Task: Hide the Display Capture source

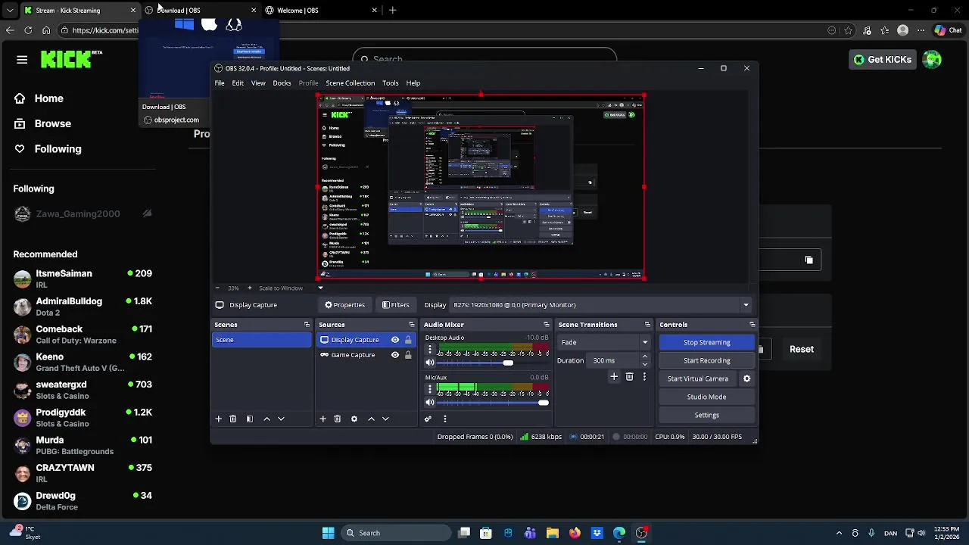Action: tap(395, 340)
